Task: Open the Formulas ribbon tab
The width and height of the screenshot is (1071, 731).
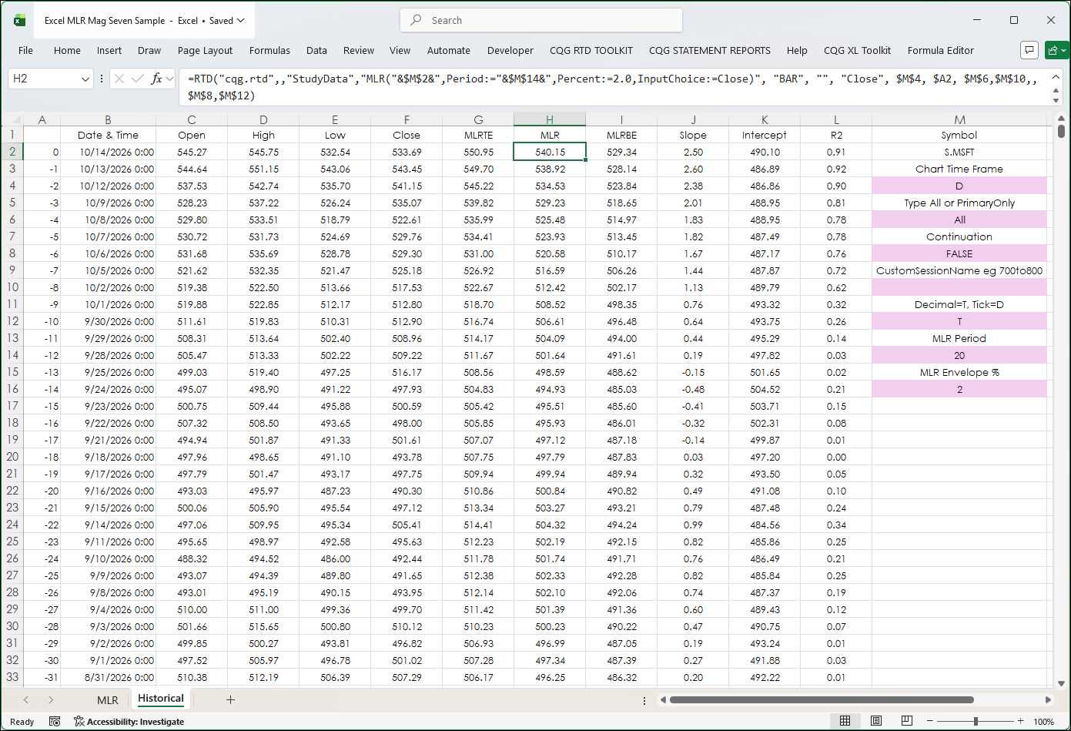Action: click(269, 50)
